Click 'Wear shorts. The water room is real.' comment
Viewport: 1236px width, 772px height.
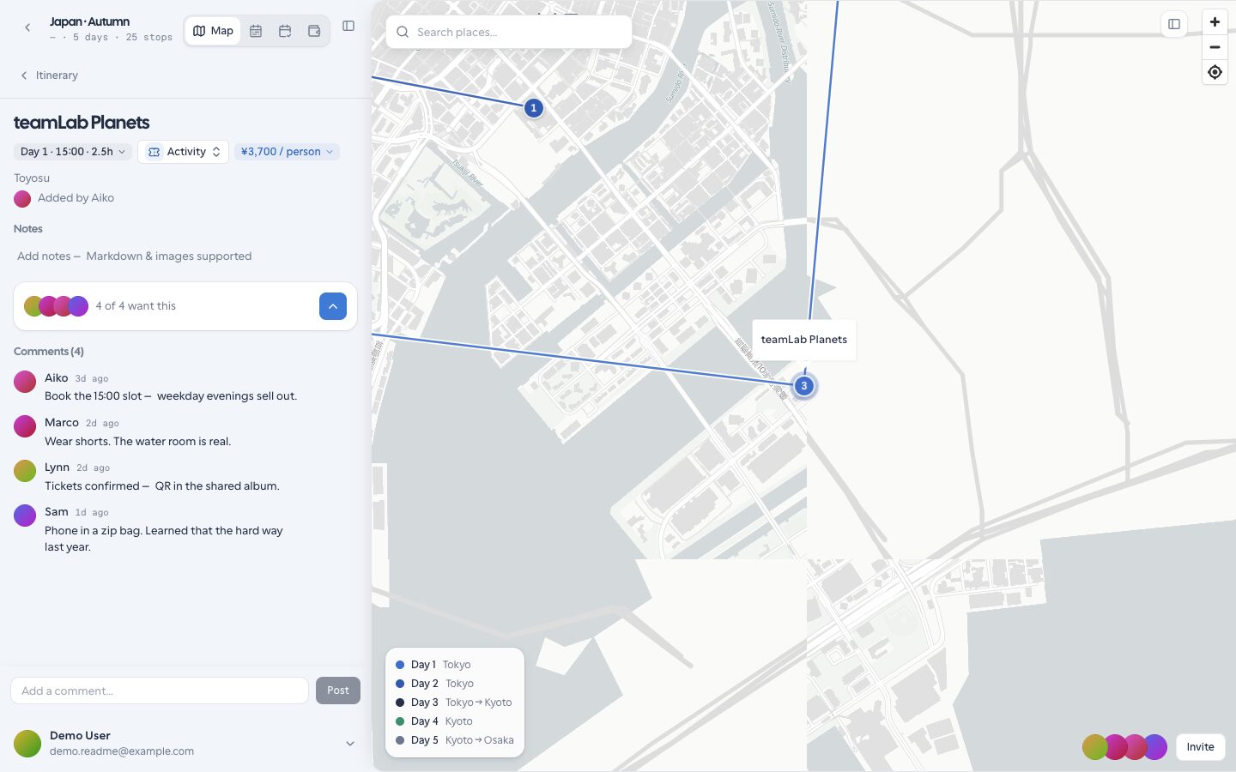pos(138,442)
